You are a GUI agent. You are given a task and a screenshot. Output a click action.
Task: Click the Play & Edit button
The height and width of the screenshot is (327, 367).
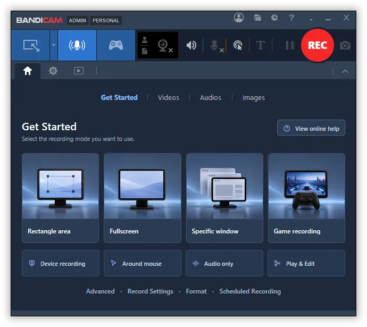pyautogui.click(x=306, y=263)
